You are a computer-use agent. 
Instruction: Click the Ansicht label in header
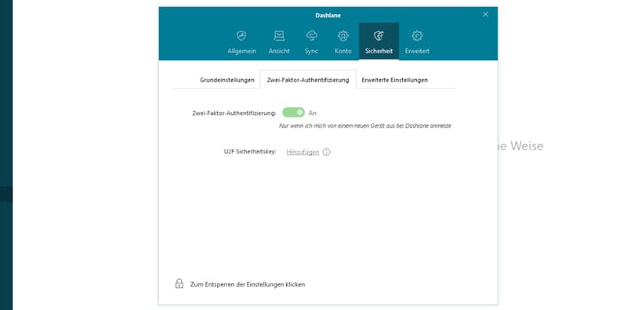(x=279, y=51)
